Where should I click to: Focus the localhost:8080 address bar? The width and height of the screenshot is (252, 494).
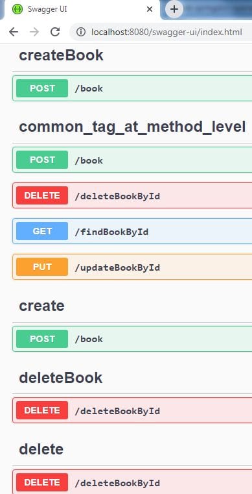coord(166,32)
